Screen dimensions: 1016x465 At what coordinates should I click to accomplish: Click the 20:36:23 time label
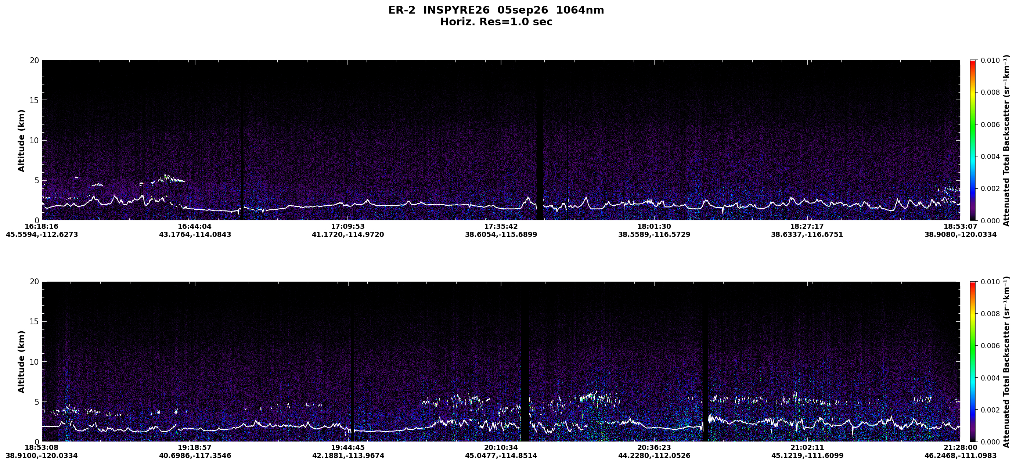(x=654, y=448)
